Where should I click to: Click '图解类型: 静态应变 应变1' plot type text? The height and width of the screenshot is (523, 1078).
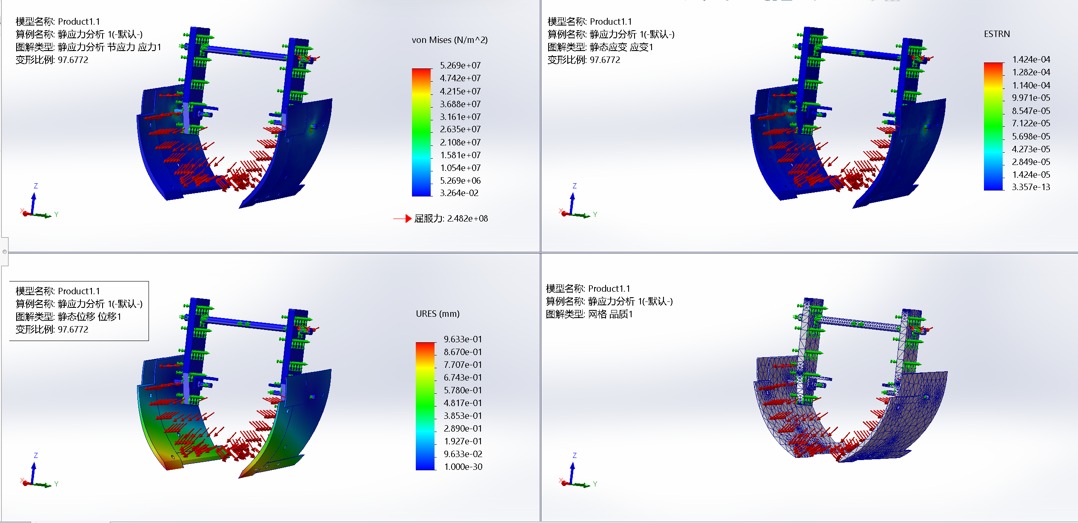tap(600, 47)
